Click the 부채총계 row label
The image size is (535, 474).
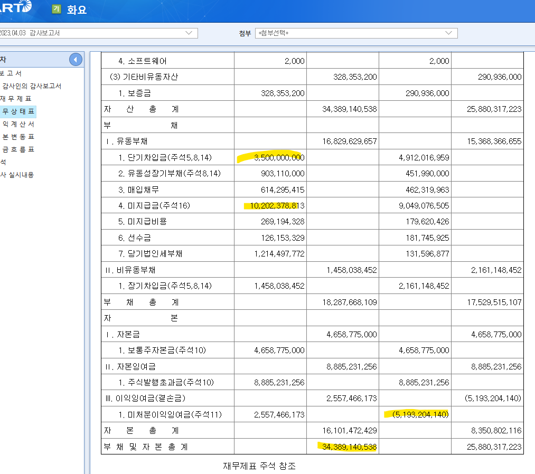click(141, 302)
